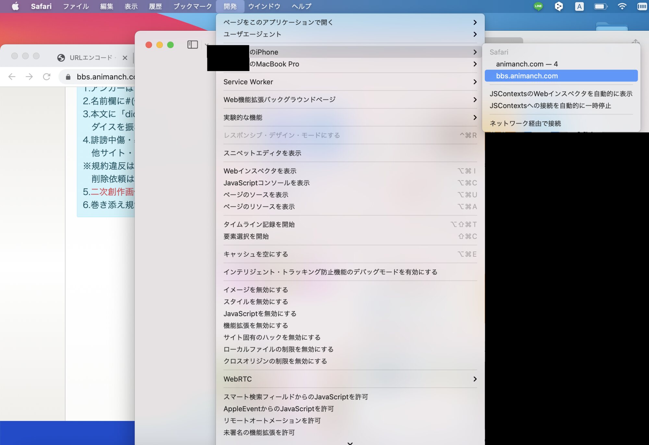The image size is (649, 445).
Task: Choose キャッシュを空にする
Action: (256, 254)
